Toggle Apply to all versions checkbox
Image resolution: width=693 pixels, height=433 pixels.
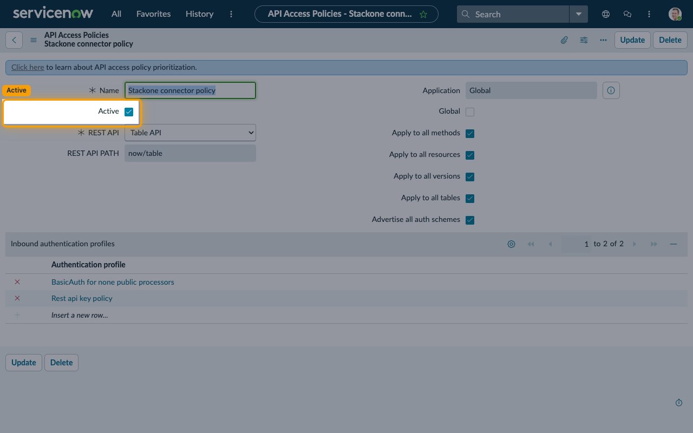pyautogui.click(x=470, y=177)
